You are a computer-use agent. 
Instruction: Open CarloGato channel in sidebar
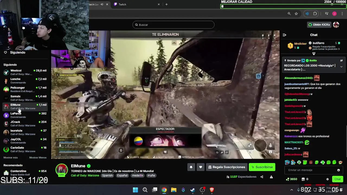pyautogui.click(x=25, y=149)
